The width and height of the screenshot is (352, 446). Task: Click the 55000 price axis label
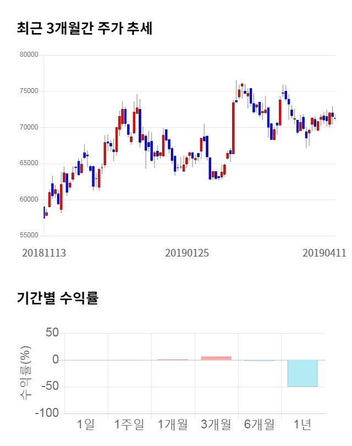point(29,236)
